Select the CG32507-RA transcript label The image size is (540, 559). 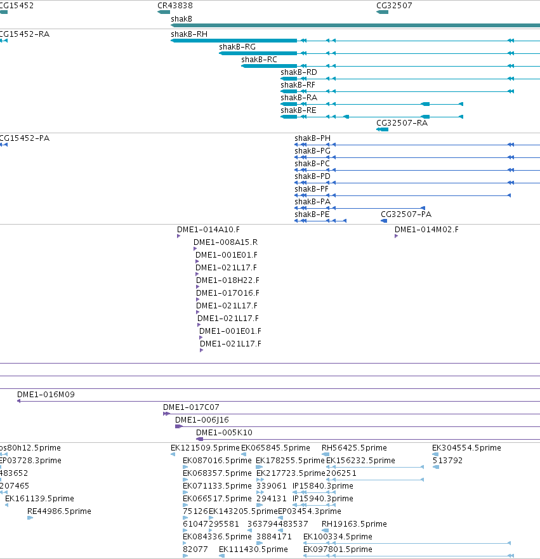coord(402,123)
